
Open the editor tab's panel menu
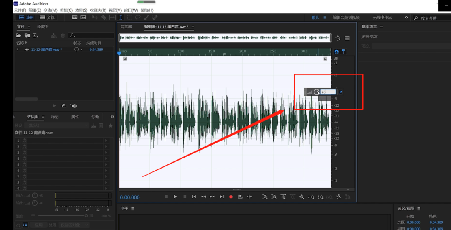(193, 27)
